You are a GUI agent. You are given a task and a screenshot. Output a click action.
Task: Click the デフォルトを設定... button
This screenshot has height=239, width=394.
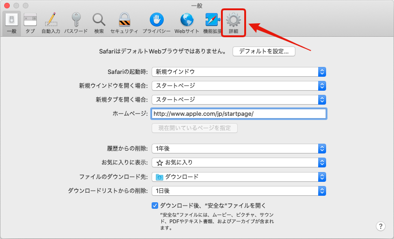pyautogui.click(x=264, y=52)
